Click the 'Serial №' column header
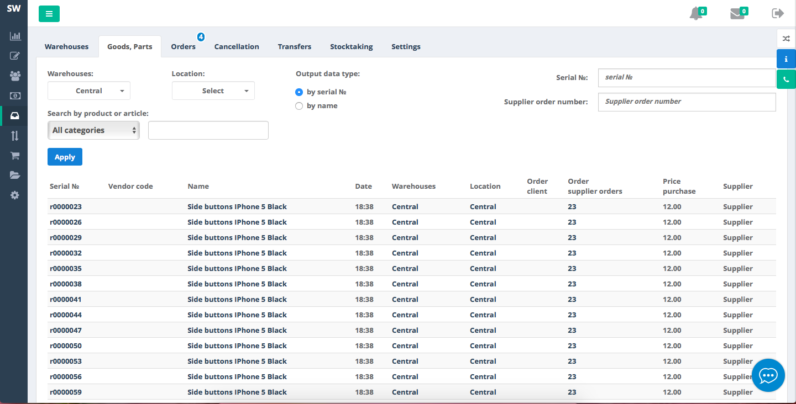The image size is (796, 404). click(x=64, y=187)
